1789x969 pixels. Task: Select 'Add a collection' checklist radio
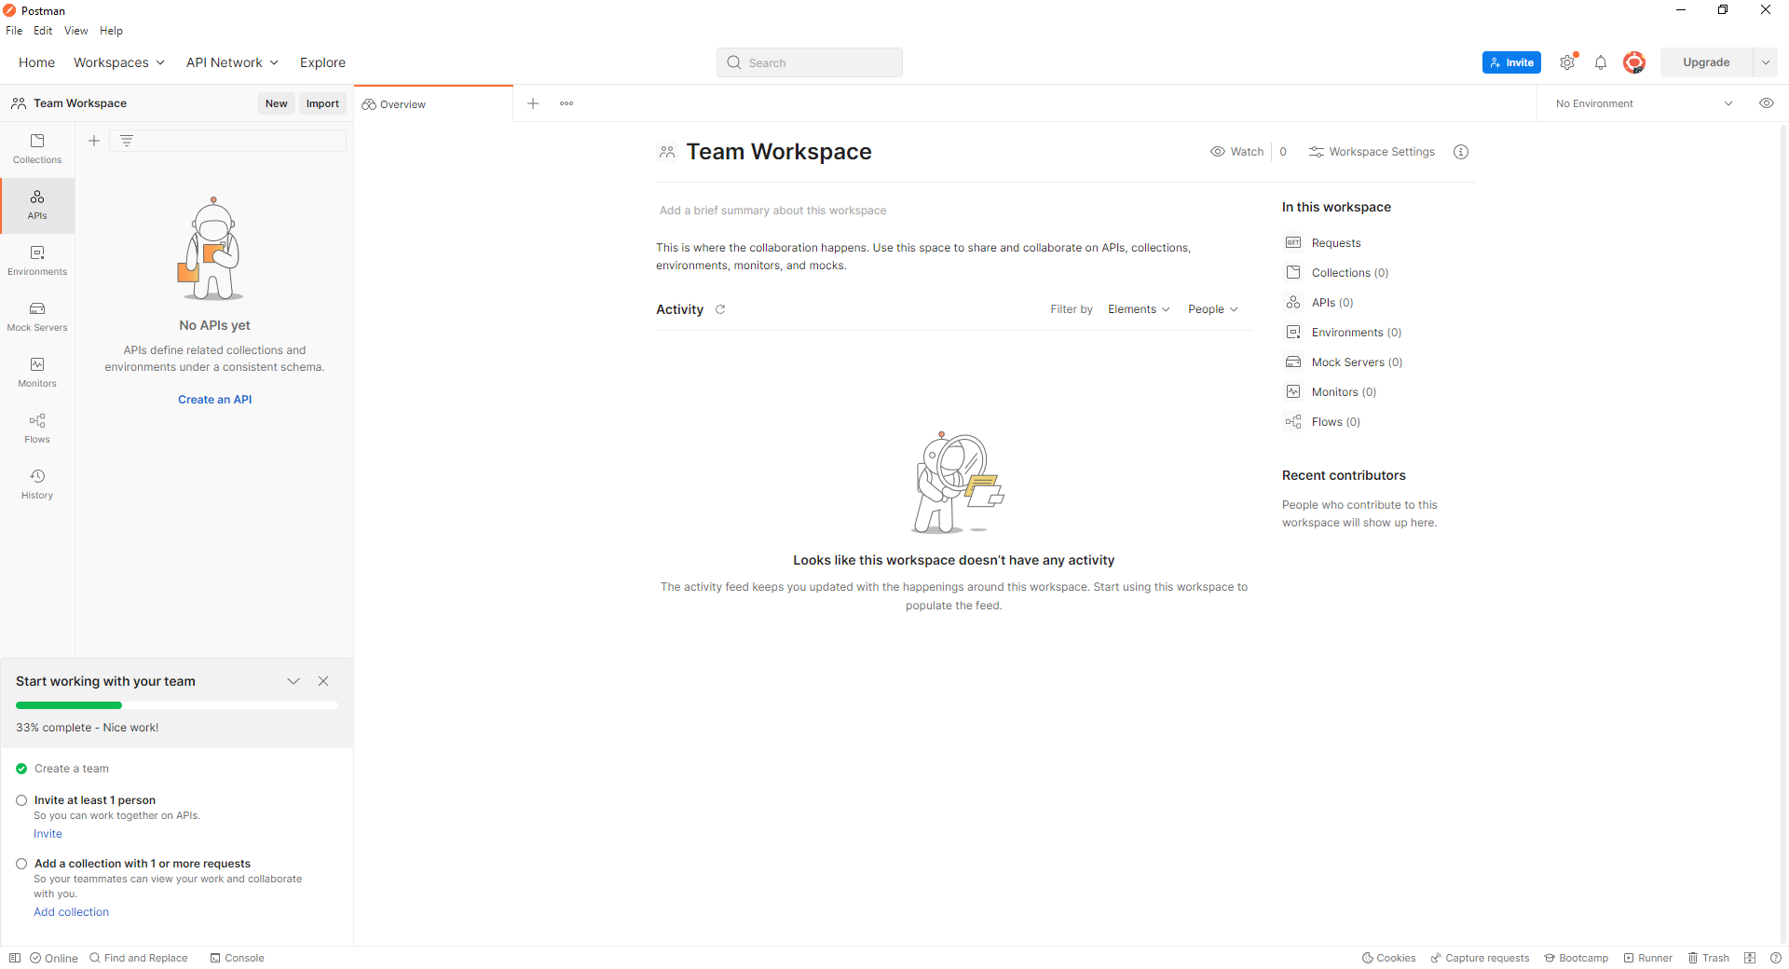[x=21, y=864]
